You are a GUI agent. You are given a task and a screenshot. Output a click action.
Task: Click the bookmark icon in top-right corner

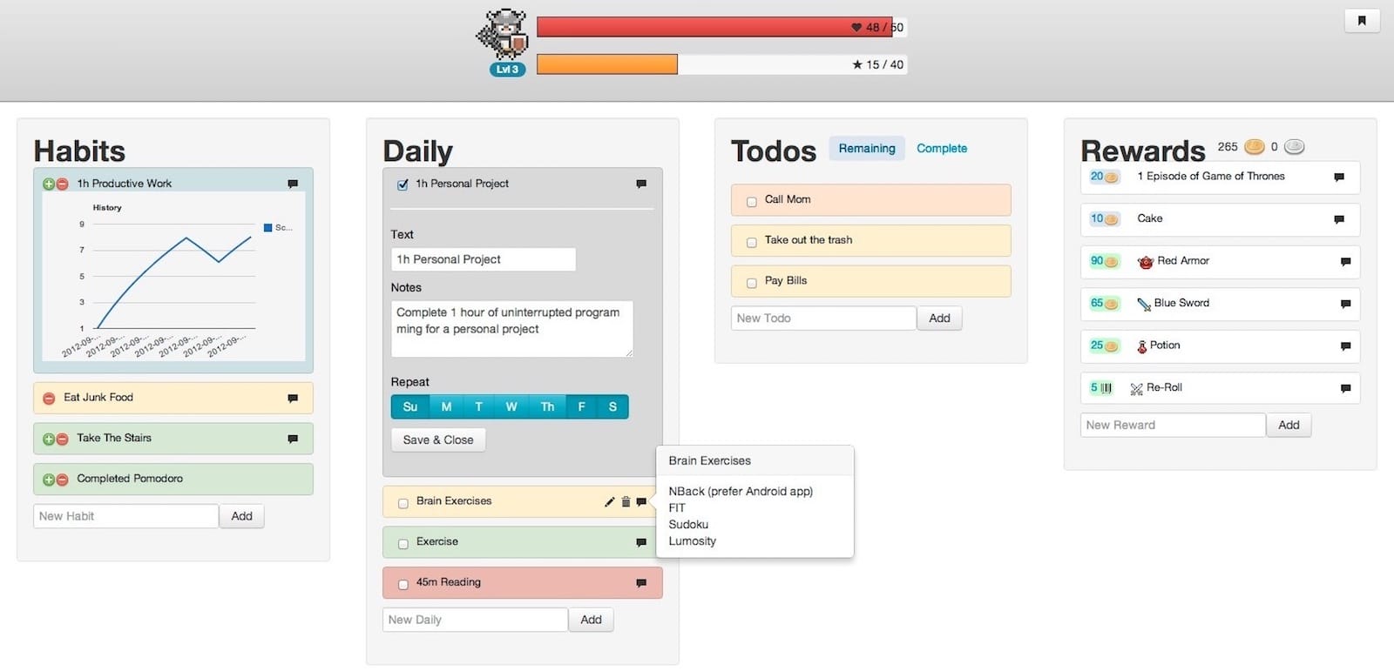click(1362, 21)
